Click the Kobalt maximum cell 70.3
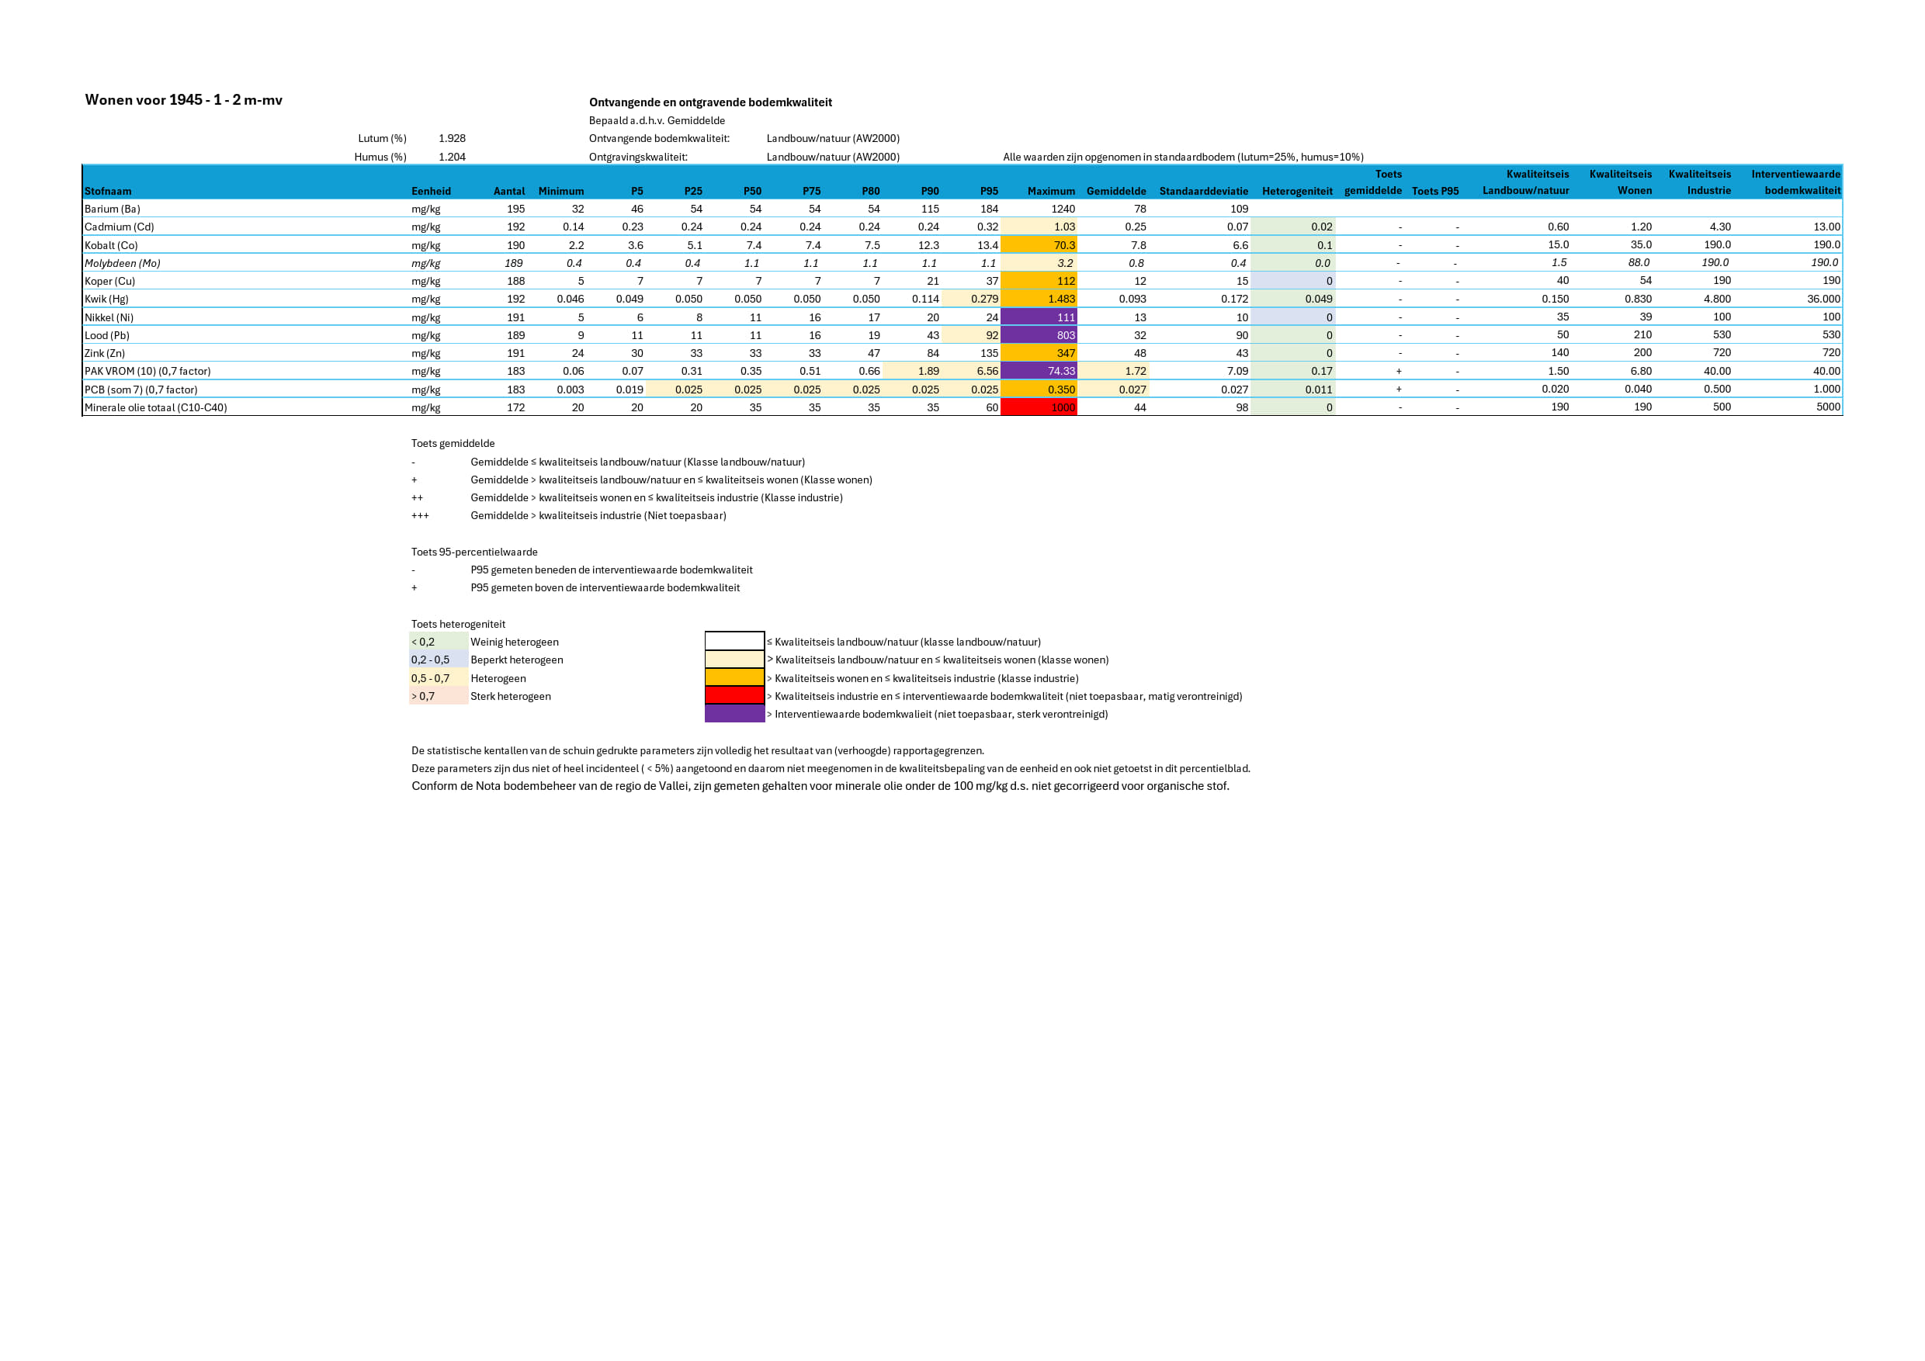1925x1361 pixels. coord(1039,245)
